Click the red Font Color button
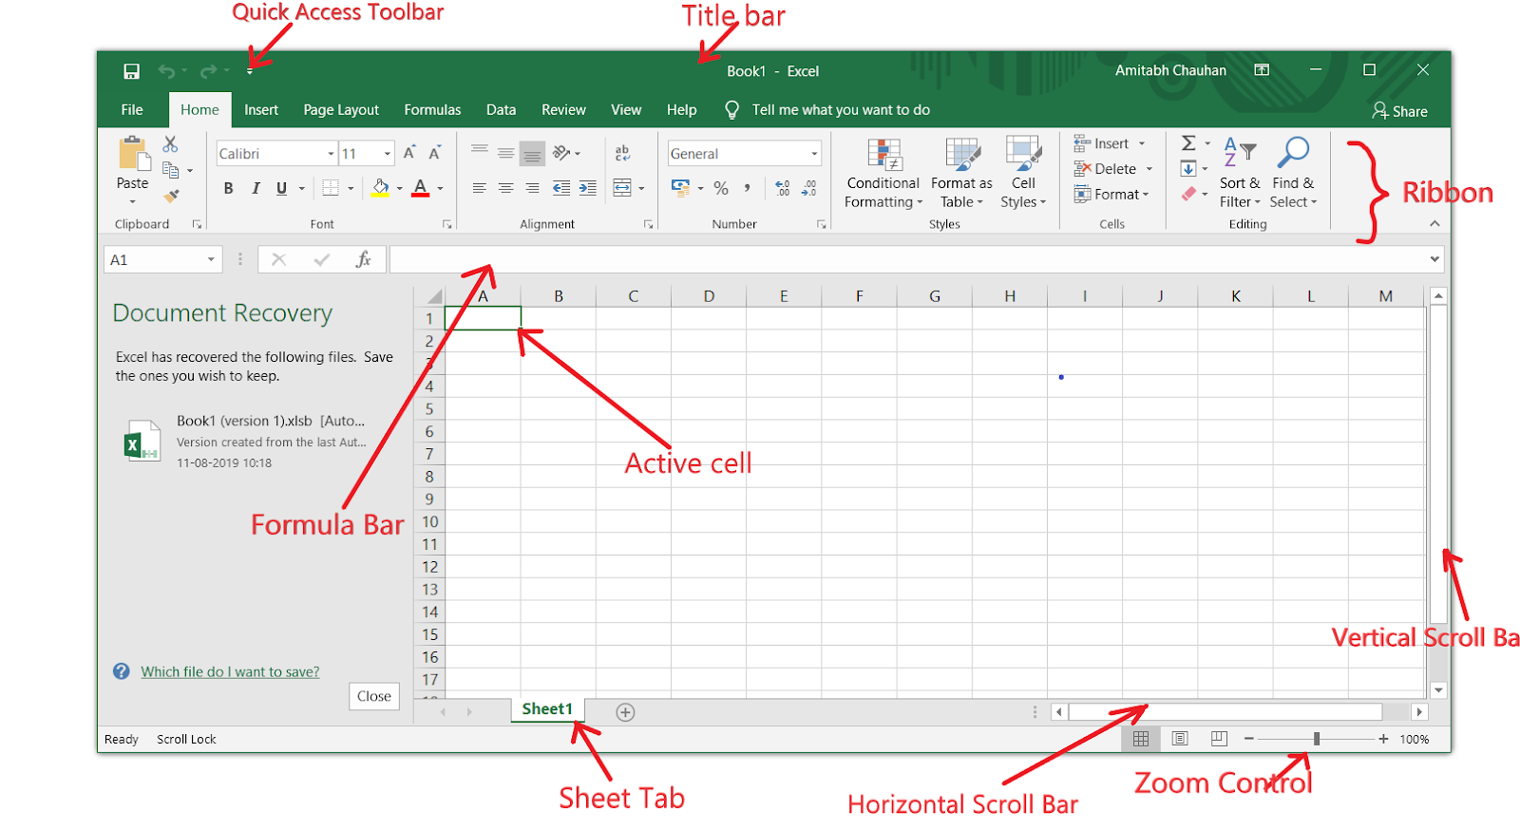 421,188
